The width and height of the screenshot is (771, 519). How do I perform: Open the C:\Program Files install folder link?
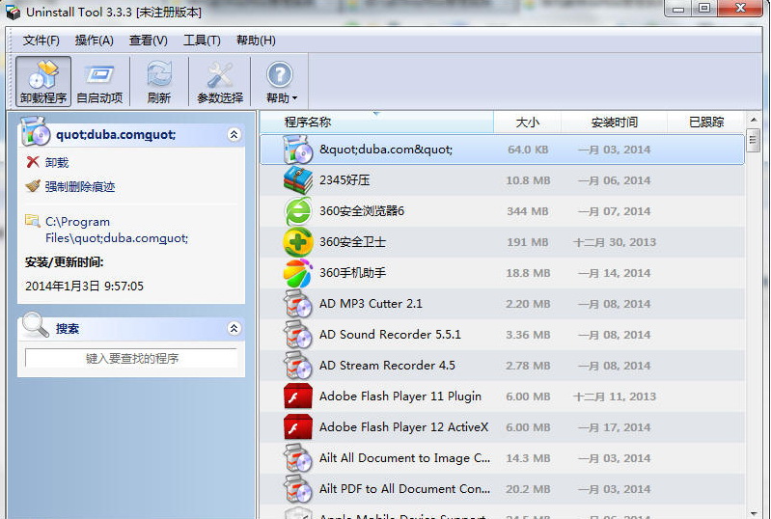click(x=117, y=230)
